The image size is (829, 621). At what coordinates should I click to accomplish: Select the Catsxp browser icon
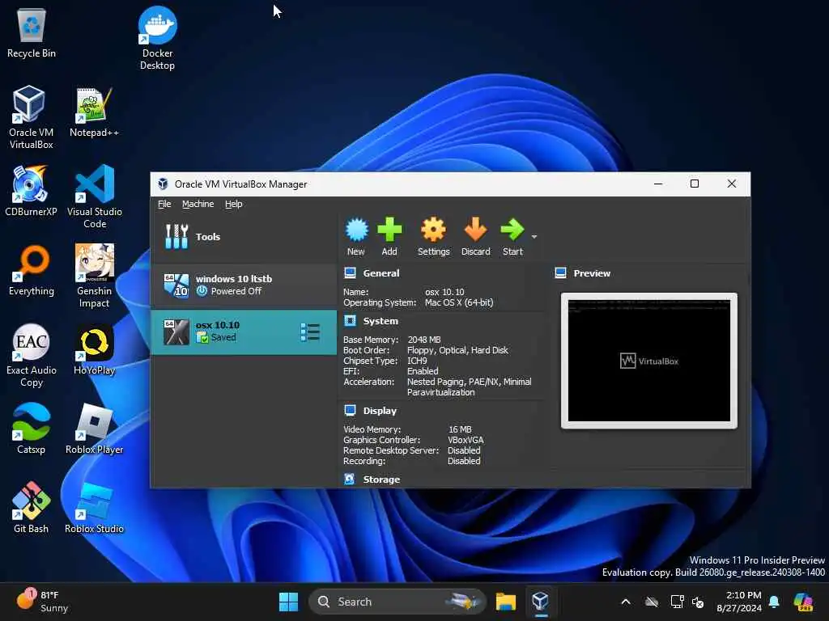[32, 429]
